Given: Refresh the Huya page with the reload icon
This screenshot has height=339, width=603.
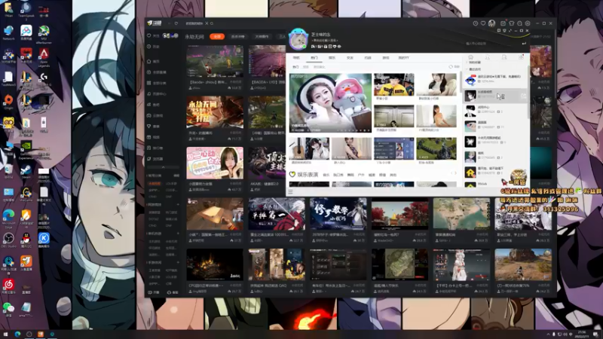Looking at the screenshot, I should coord(176,23).
